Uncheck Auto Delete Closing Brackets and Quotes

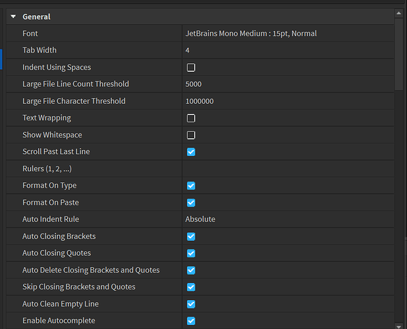[191, 270]
